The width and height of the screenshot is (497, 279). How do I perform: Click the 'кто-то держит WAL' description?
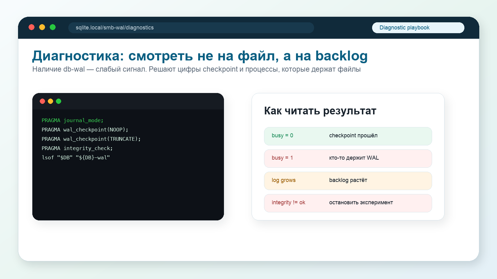tap(354, 158)
